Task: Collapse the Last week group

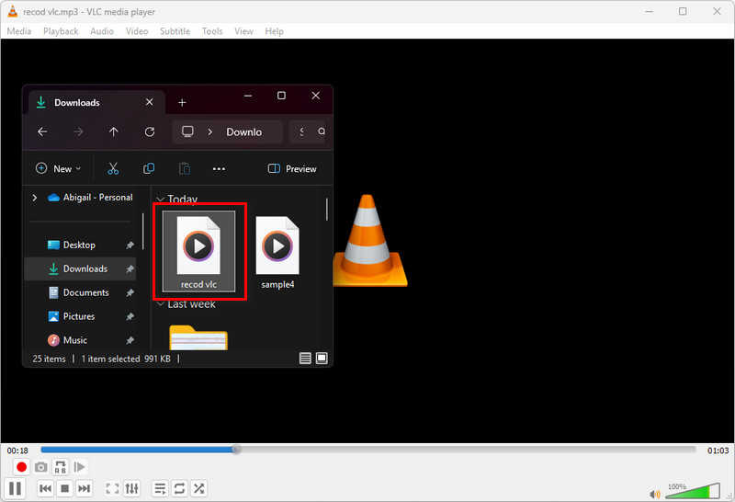Action: 160,304
